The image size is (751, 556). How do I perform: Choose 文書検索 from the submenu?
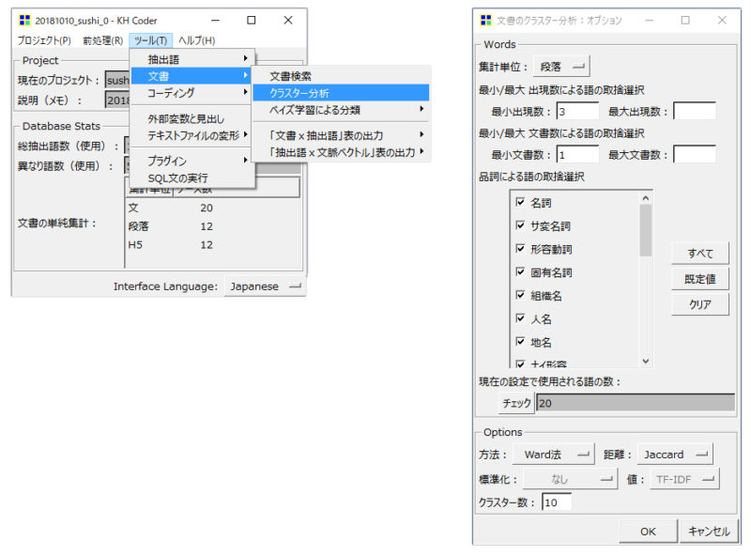(x=294, y=74)
